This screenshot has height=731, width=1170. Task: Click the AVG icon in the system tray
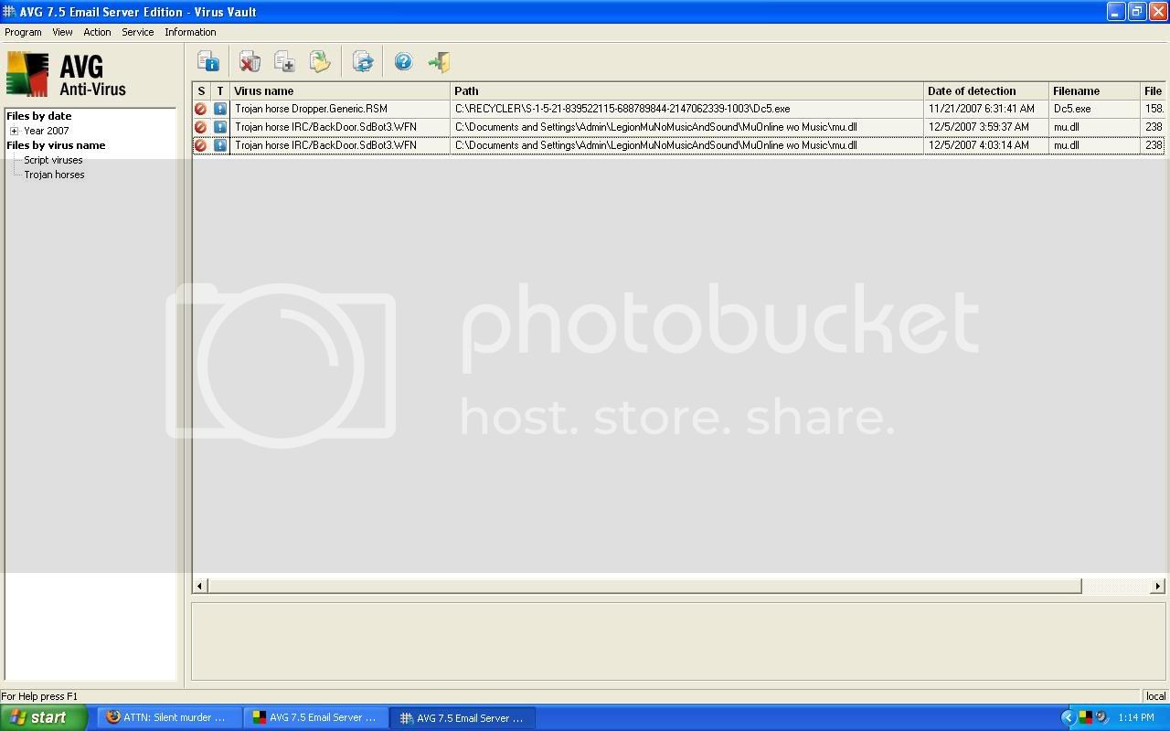[1085, 717]
